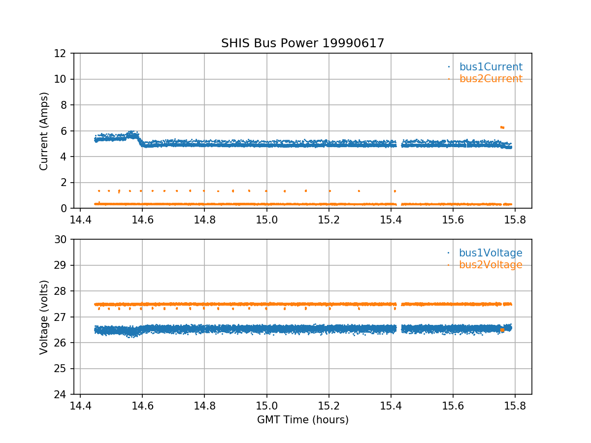Click the bus2Voltage legend entry
The height and width of the screenshot is (443, 591).
[491, 265]
